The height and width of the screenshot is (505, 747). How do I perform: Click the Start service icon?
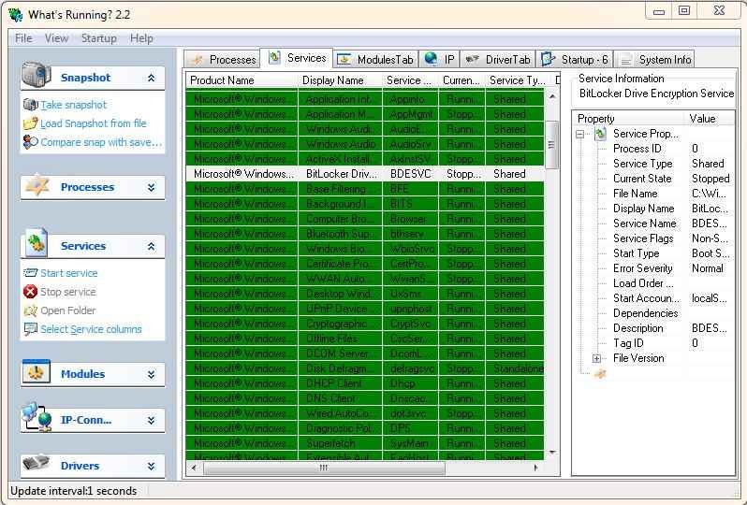31,273
